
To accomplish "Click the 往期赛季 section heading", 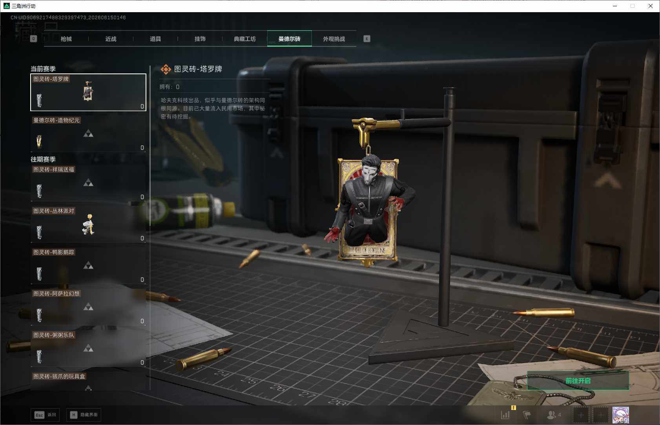I will click(43, 159).
